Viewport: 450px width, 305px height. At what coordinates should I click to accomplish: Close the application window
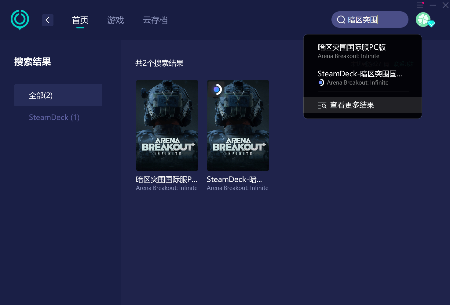(445, 5)
